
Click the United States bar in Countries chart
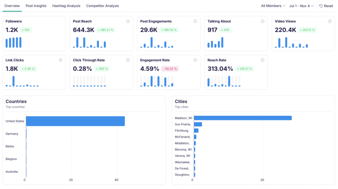click(x=75, y=121)
